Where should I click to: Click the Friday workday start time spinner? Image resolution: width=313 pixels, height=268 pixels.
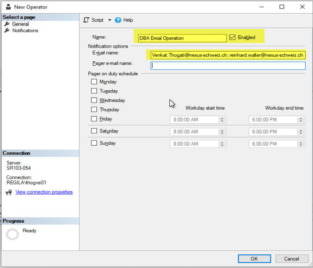222,120
